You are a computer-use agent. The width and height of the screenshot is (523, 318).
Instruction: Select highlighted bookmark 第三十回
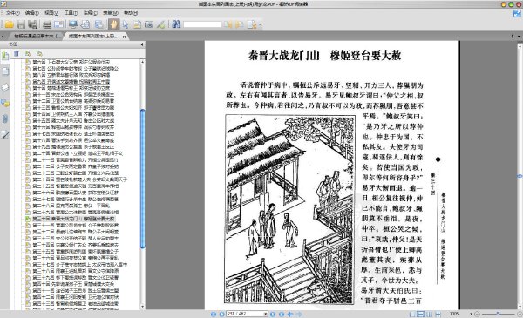point(73,219)
